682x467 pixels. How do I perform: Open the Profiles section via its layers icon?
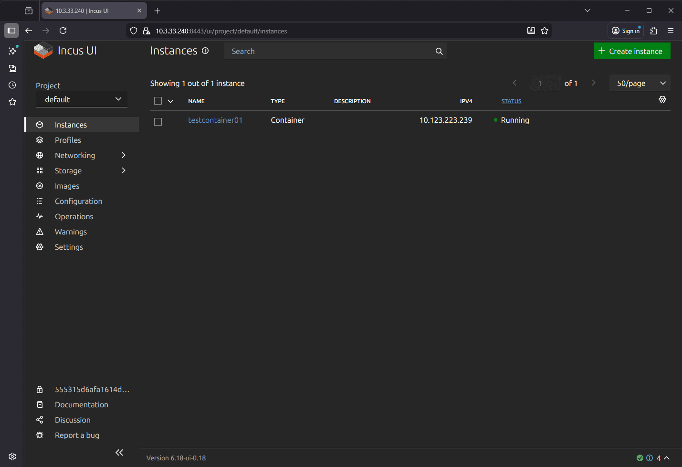(40, 140)
